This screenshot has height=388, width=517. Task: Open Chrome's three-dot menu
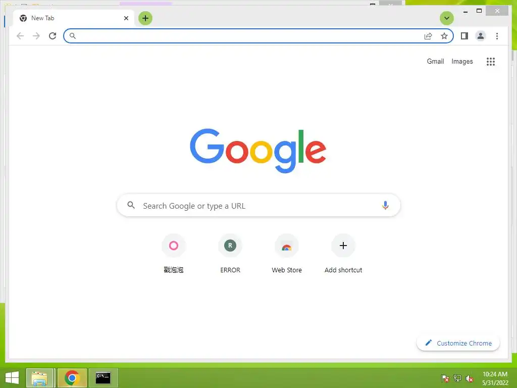[x=497, y=36]
